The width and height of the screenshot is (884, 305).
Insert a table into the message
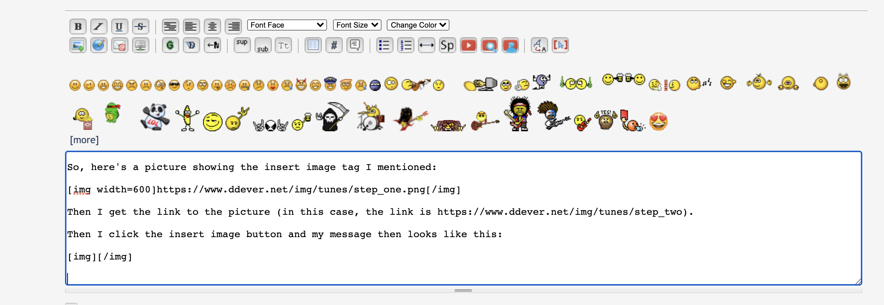point(313,45)
